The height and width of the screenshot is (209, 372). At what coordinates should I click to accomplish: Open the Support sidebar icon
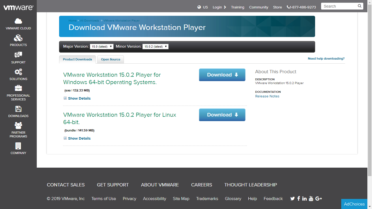coord(18,55)
